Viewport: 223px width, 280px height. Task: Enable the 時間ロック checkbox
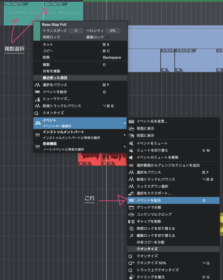point(71,37)
